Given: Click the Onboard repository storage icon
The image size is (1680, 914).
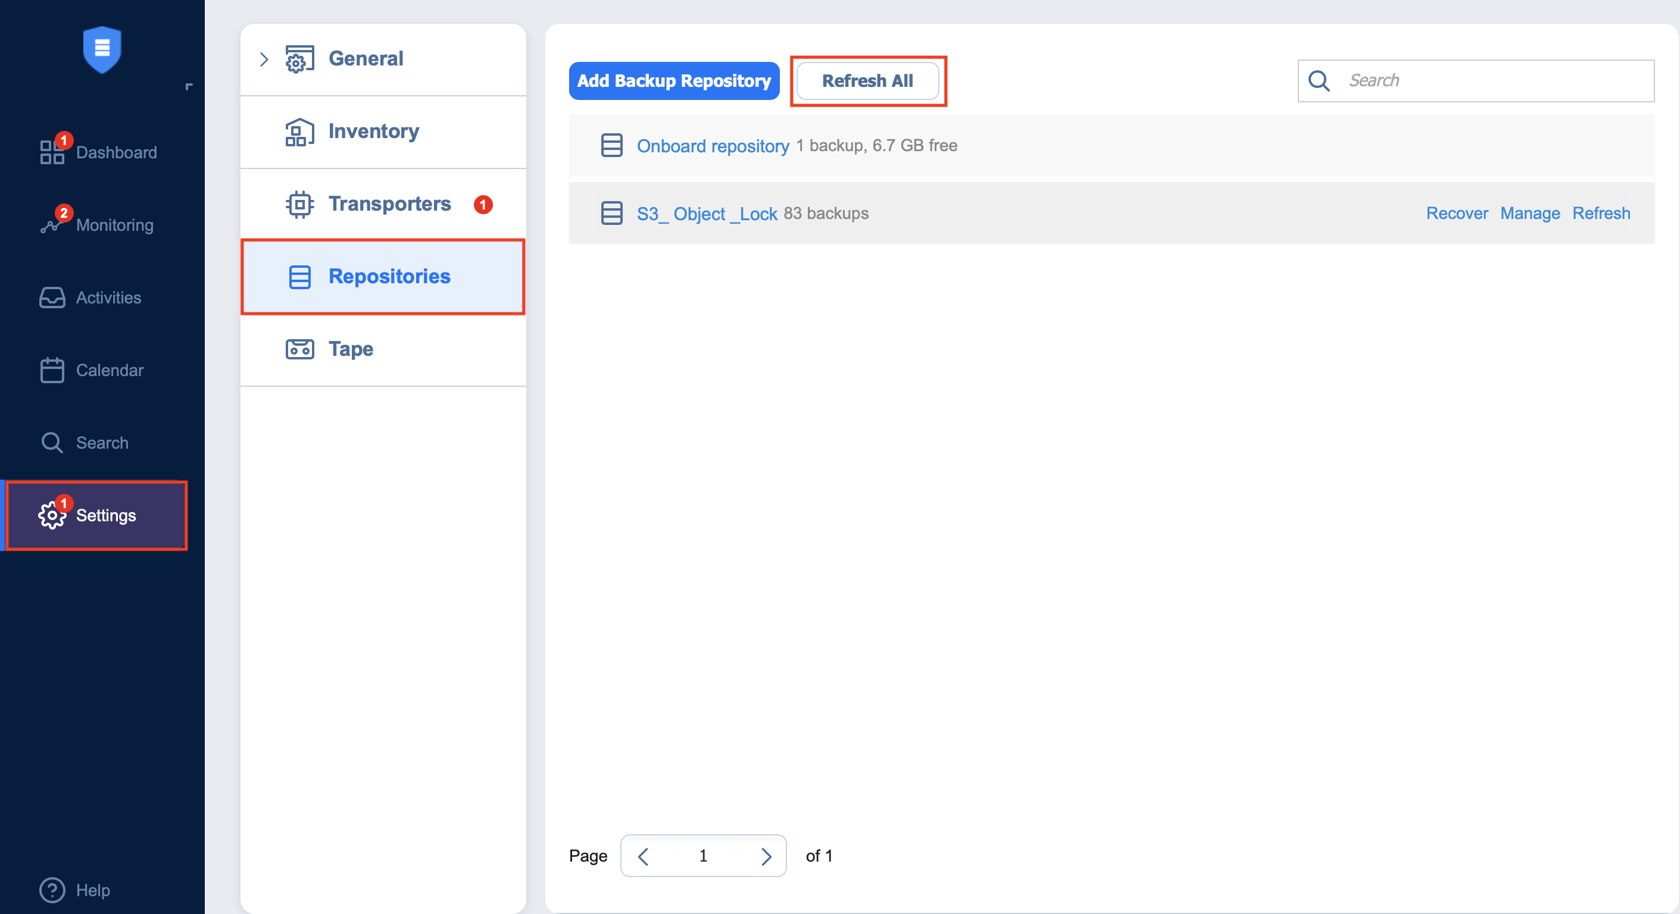Looking at the screenshot, I should [x=611, y=145].
